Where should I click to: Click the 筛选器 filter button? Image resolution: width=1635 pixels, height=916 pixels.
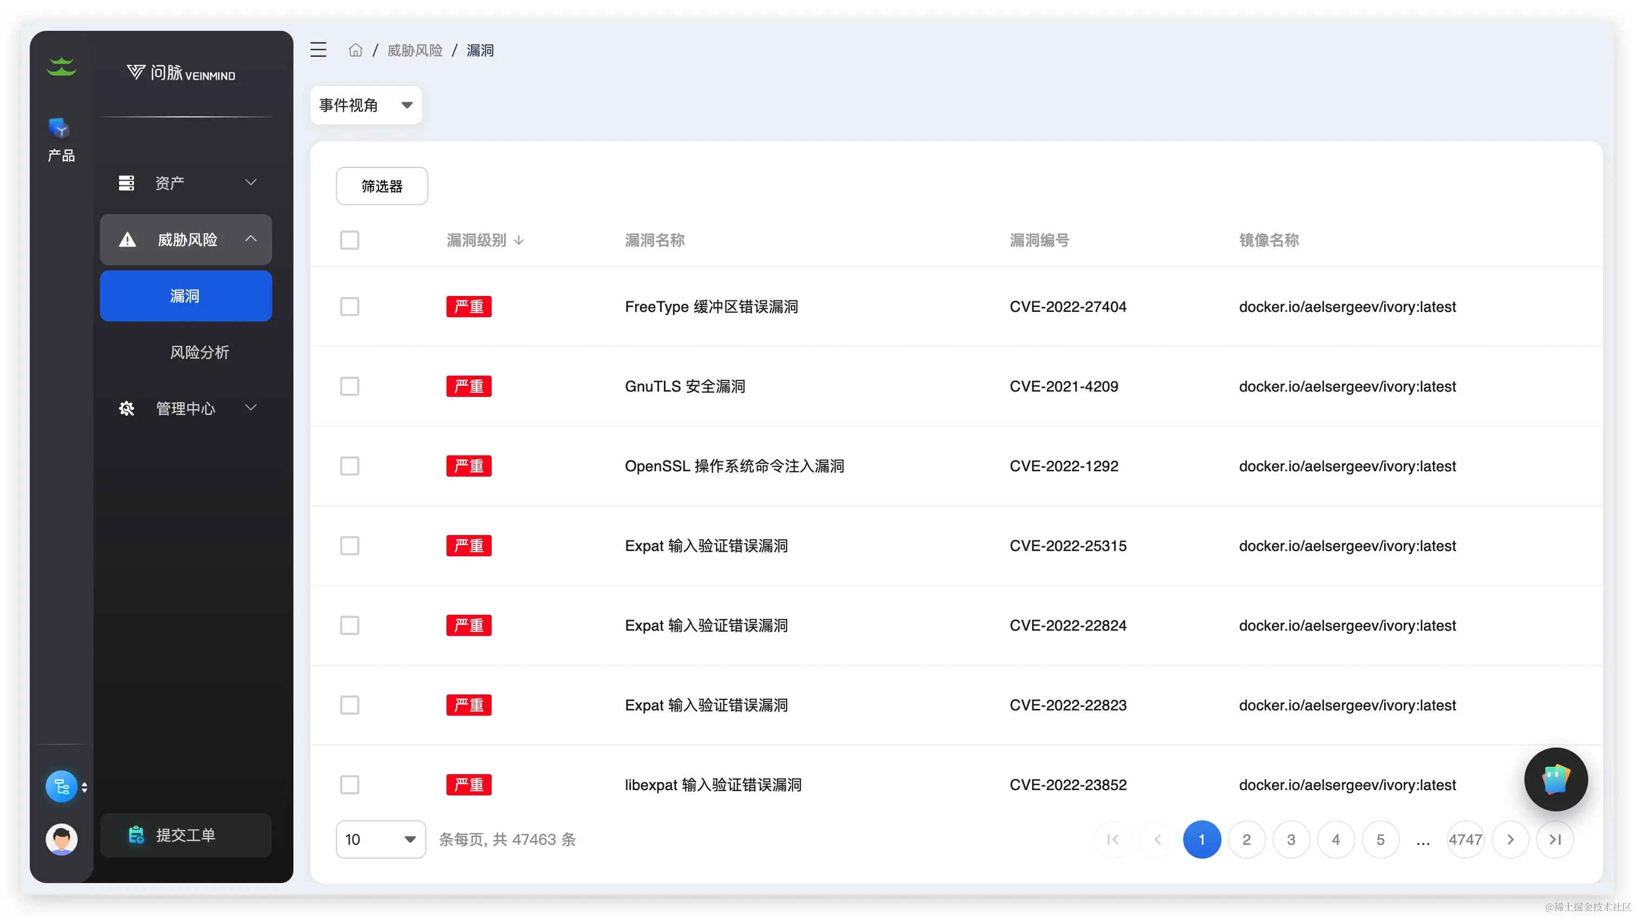click(382, 186)
